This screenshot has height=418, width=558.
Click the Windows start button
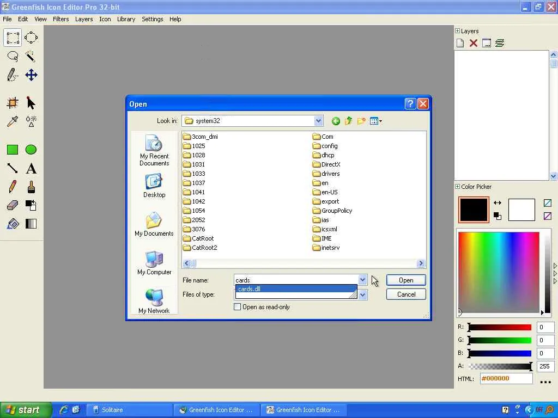click(x=26, y=410)
